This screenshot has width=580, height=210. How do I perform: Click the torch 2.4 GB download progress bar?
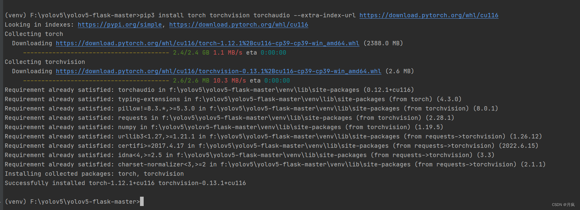click(96, 53)
